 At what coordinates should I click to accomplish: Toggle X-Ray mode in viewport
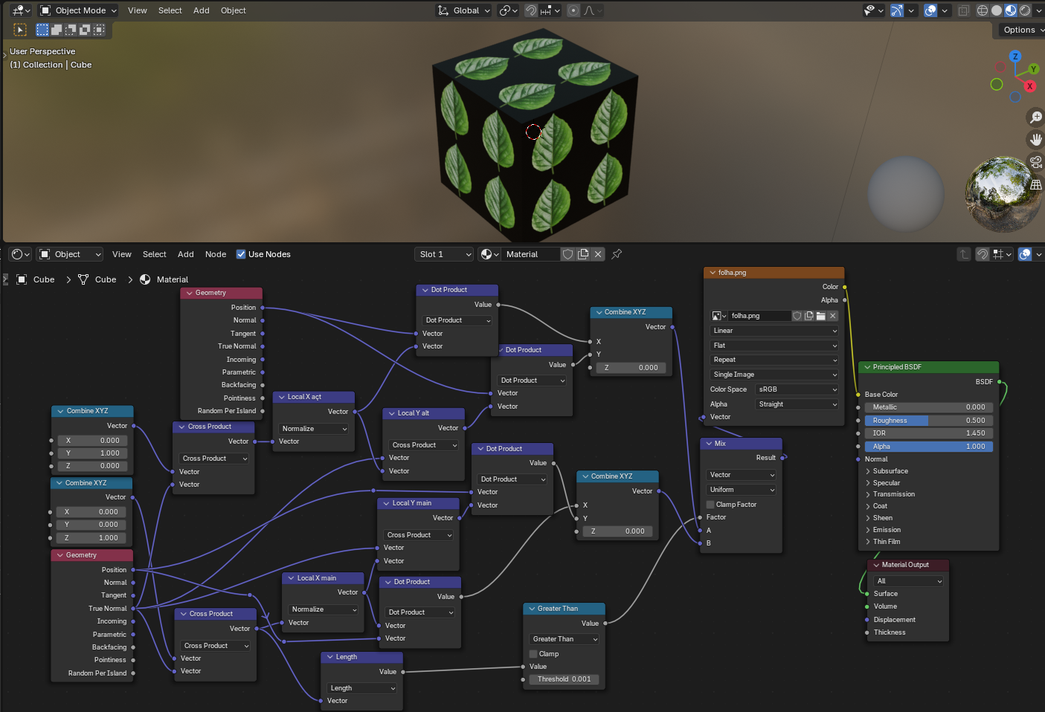[963, 10]
